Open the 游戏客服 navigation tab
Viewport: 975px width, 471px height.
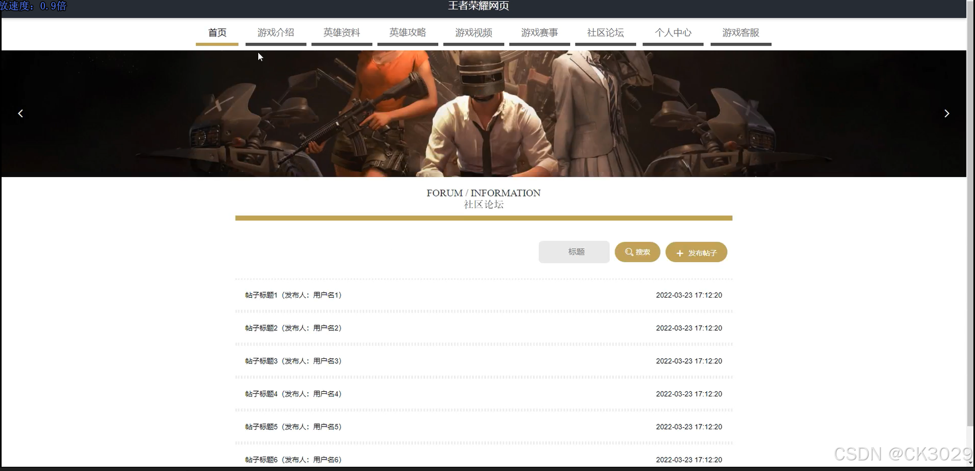(741, 33)
